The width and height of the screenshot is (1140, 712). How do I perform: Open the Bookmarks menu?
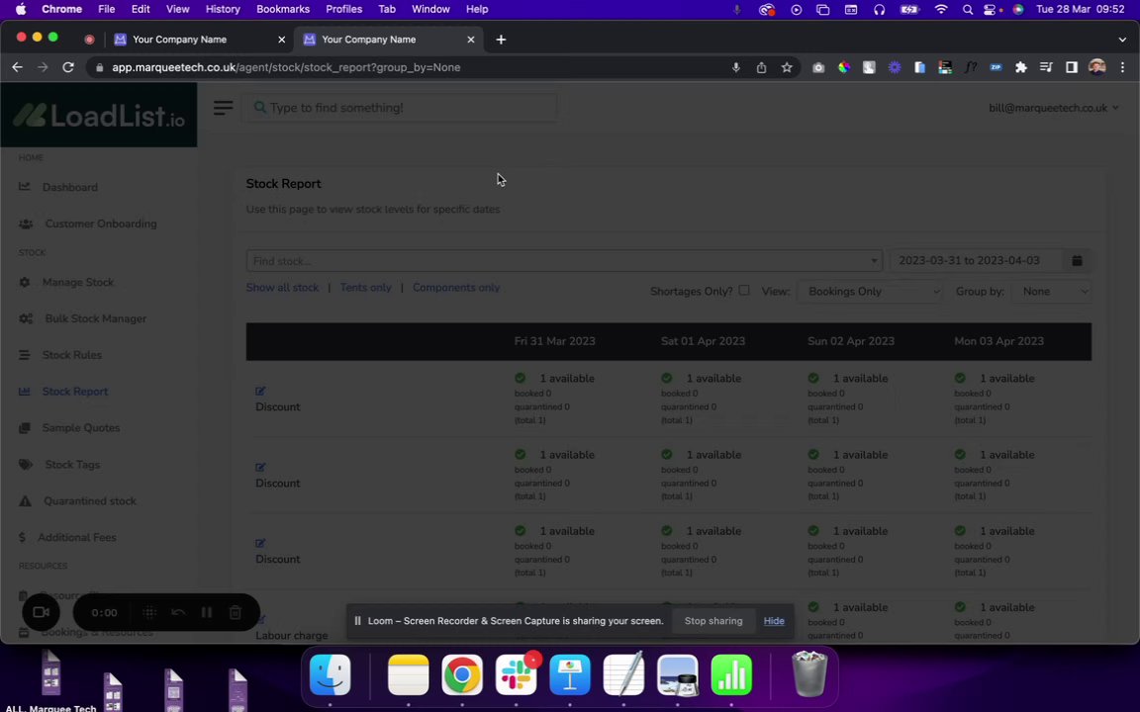tap(283, 10)
